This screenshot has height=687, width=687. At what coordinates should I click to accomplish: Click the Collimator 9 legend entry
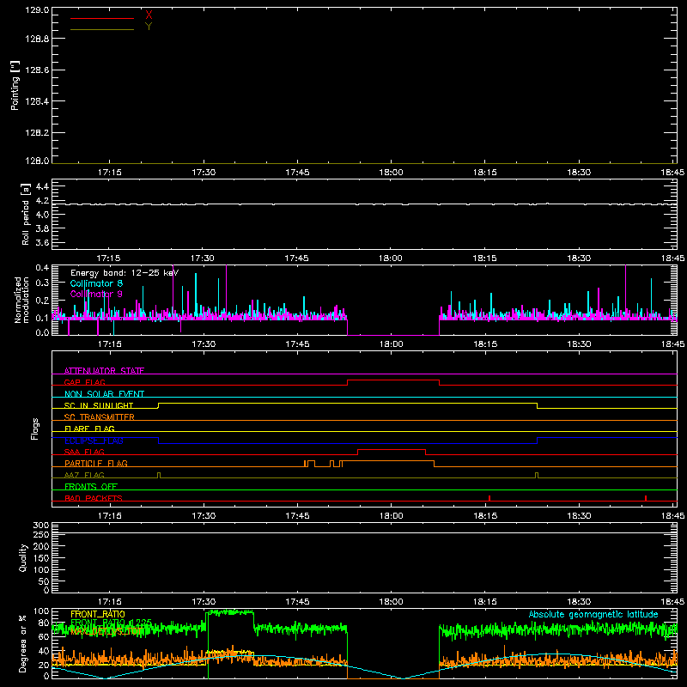[x=96, y=294]
